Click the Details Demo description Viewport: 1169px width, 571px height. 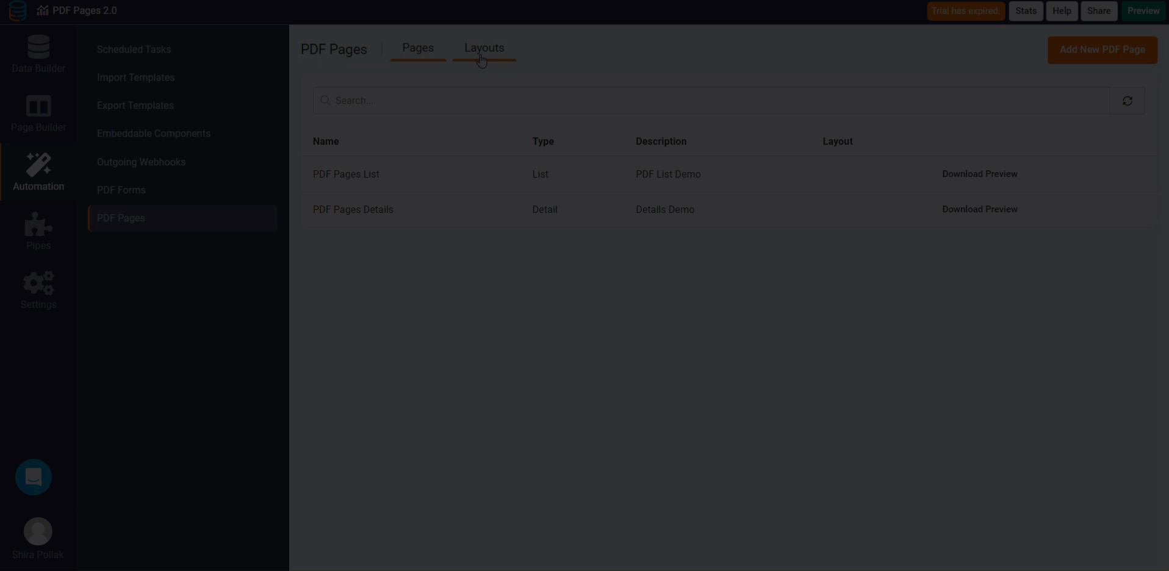coord(665,209)
